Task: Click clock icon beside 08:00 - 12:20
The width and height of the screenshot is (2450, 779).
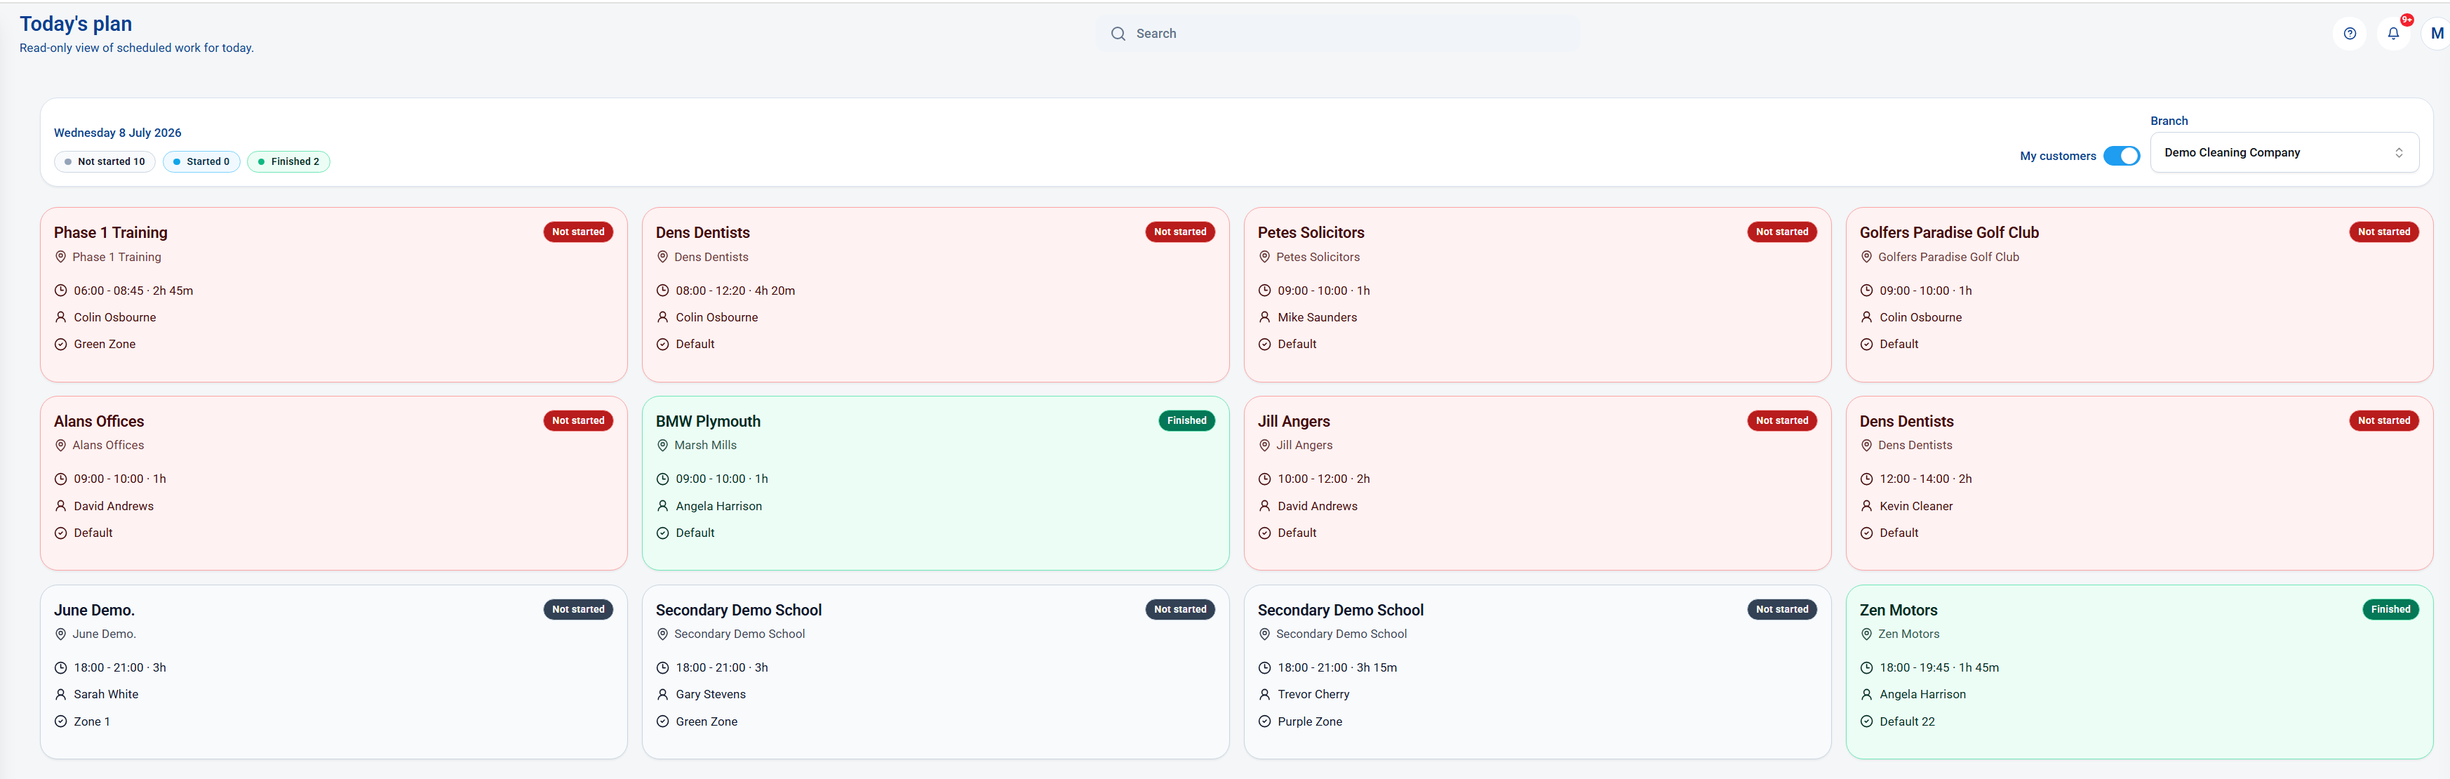Action: coord(663,291)
